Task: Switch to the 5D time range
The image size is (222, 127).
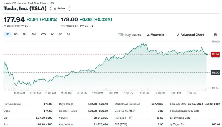Action: (x=16, y=35)
